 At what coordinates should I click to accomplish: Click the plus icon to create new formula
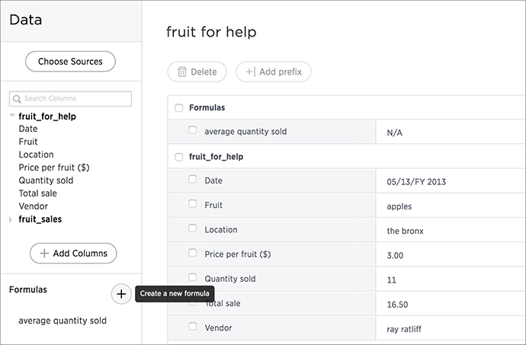[121, 294]
